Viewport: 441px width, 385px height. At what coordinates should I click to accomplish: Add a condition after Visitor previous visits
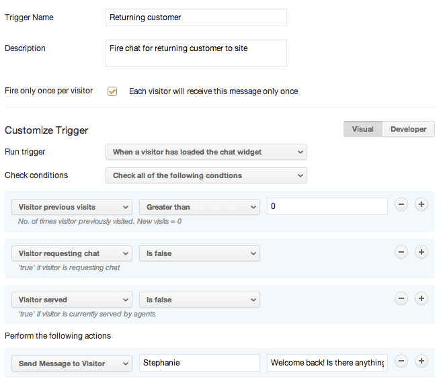[422, 205]
